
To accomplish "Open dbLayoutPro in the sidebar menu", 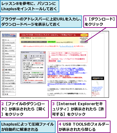I will point(9,86).
